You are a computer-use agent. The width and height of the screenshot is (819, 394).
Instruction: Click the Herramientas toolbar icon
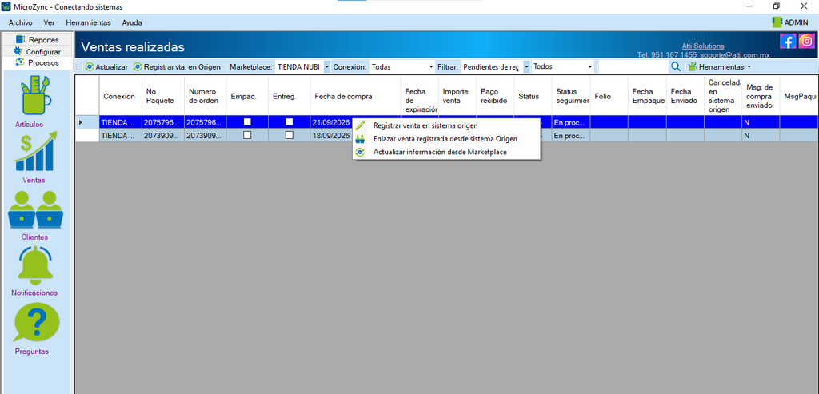[692, 67]
